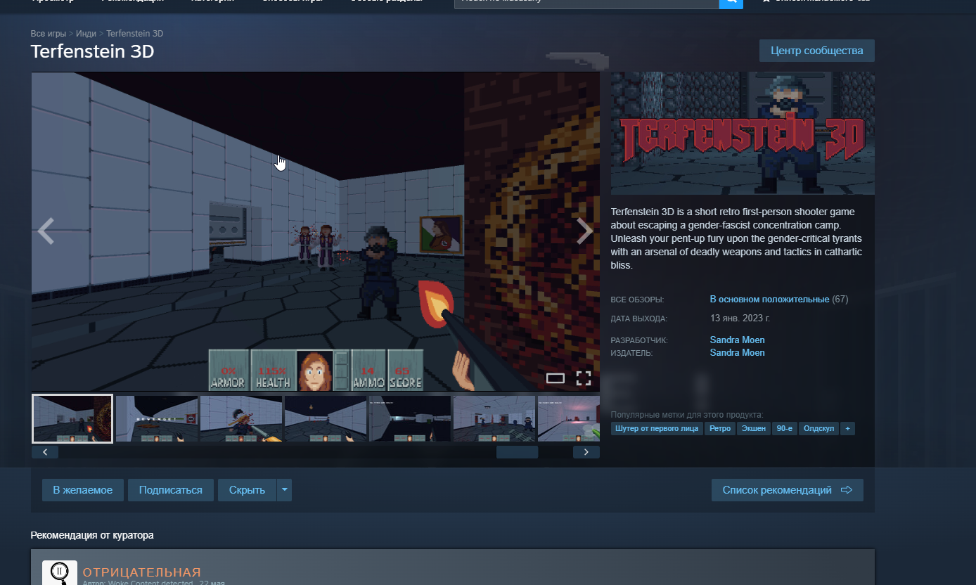Select the sixth thumbnail with the red doors
Image resolution: width=976 pixels, height=585 pixels.
tap(494, 418)
